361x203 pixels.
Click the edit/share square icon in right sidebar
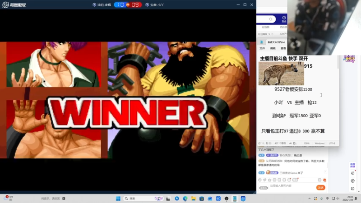tap(352, 188)
